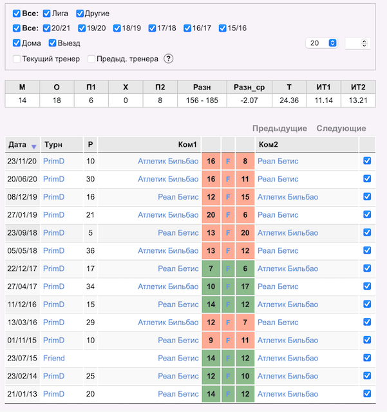Open the F link in 08/12/19 row
Viewport: 387px width, 412px height.
(x=228, y=197)
